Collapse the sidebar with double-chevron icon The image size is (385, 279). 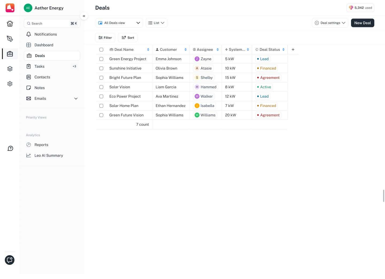84,16
